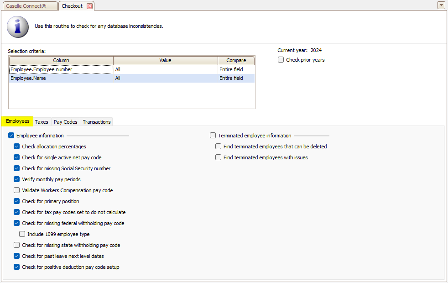
Task: Click Compare cell for Employee.Employee number
Action: (236, 69)
